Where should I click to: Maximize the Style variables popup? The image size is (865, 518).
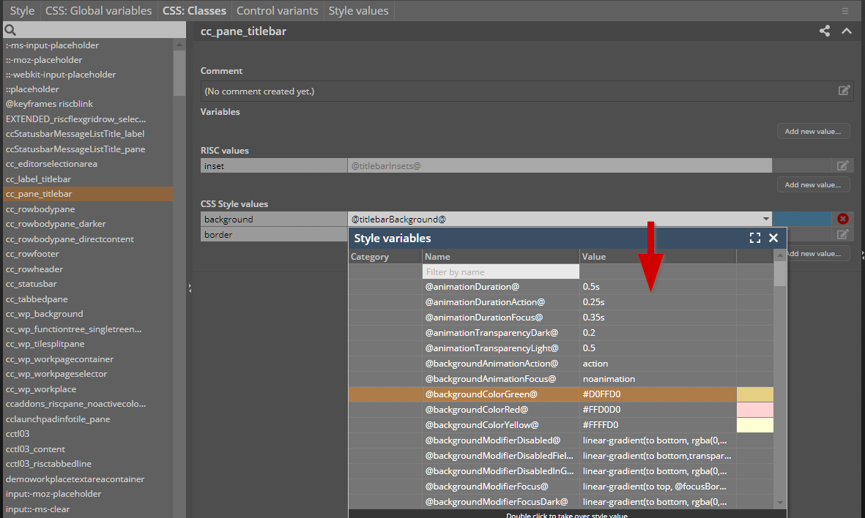coord(755,238)
